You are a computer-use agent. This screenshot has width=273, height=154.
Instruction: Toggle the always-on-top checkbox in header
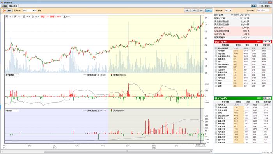point(260,6)
